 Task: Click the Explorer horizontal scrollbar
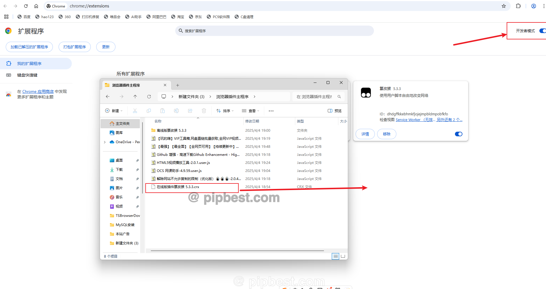tap(237, 251)
